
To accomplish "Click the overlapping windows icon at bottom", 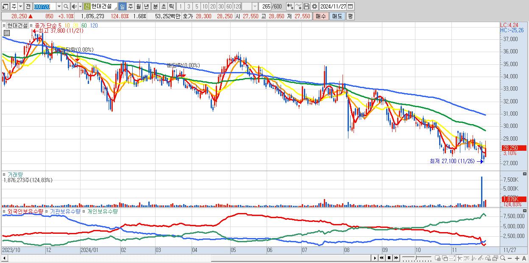I will (x=445, y=257).
